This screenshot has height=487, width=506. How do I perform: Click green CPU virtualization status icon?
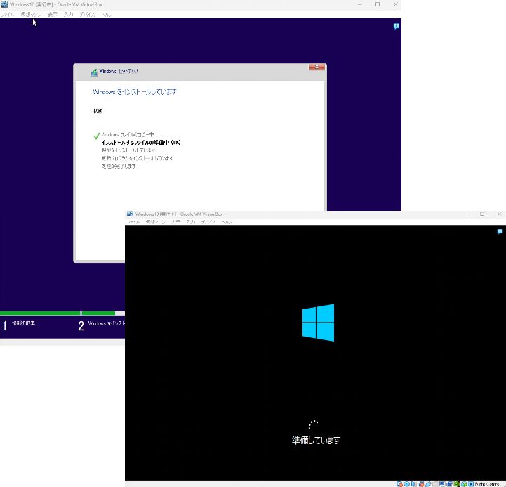[x=456, y=483]
